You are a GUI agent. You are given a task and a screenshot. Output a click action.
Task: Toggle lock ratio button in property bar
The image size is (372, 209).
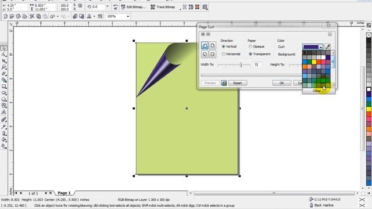point(80,5)
